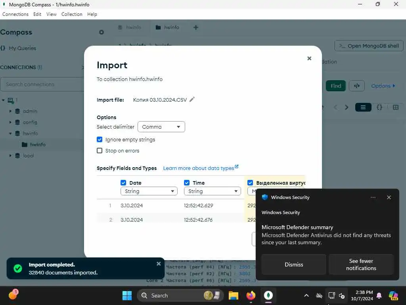The image size is (406, 305).
Task: Uncheck the Time field checkbox
Action: coord(187,183)
